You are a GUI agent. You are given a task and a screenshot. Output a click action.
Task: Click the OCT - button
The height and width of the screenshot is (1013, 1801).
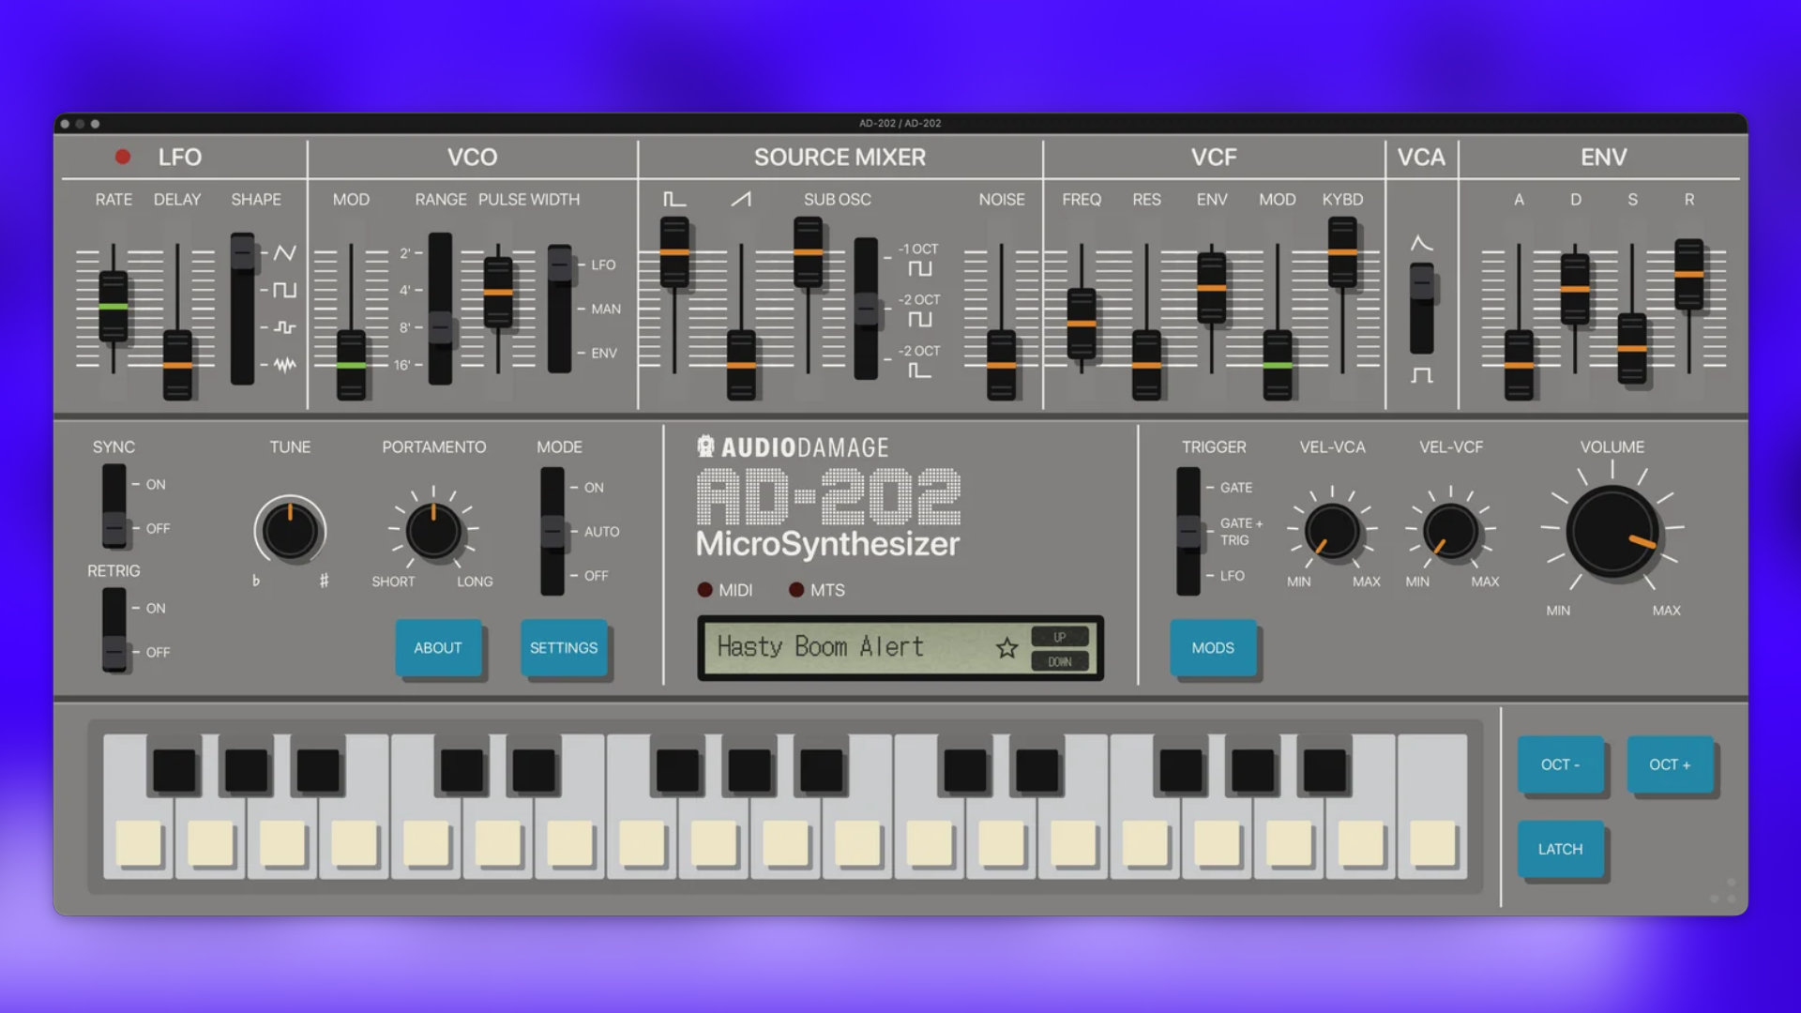coord(1561,765)
